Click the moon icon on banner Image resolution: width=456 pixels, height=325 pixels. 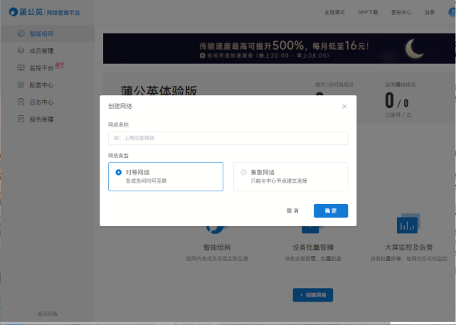pyautogui.click(x=415, y=48)
